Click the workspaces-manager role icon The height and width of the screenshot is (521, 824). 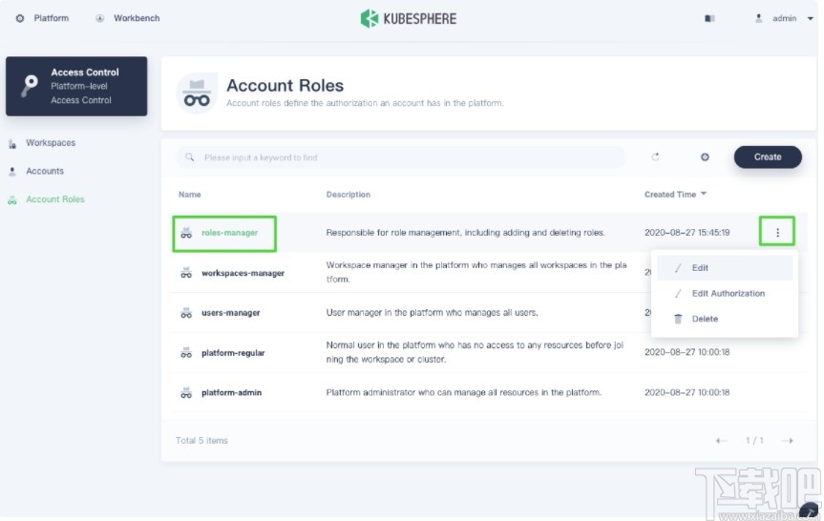click(x=186, y=273)
